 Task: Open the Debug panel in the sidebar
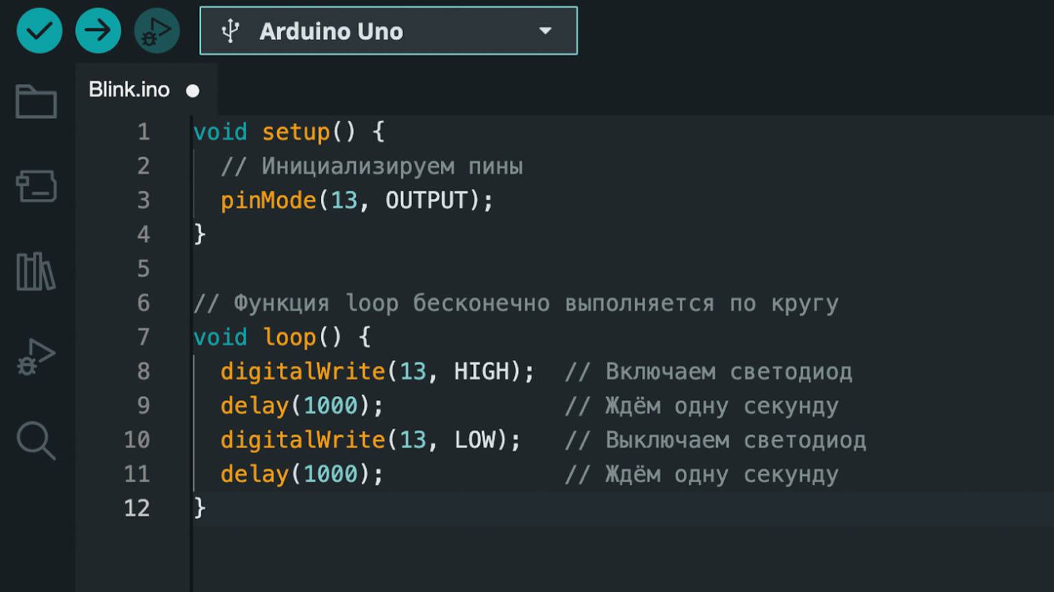(36, 357)
